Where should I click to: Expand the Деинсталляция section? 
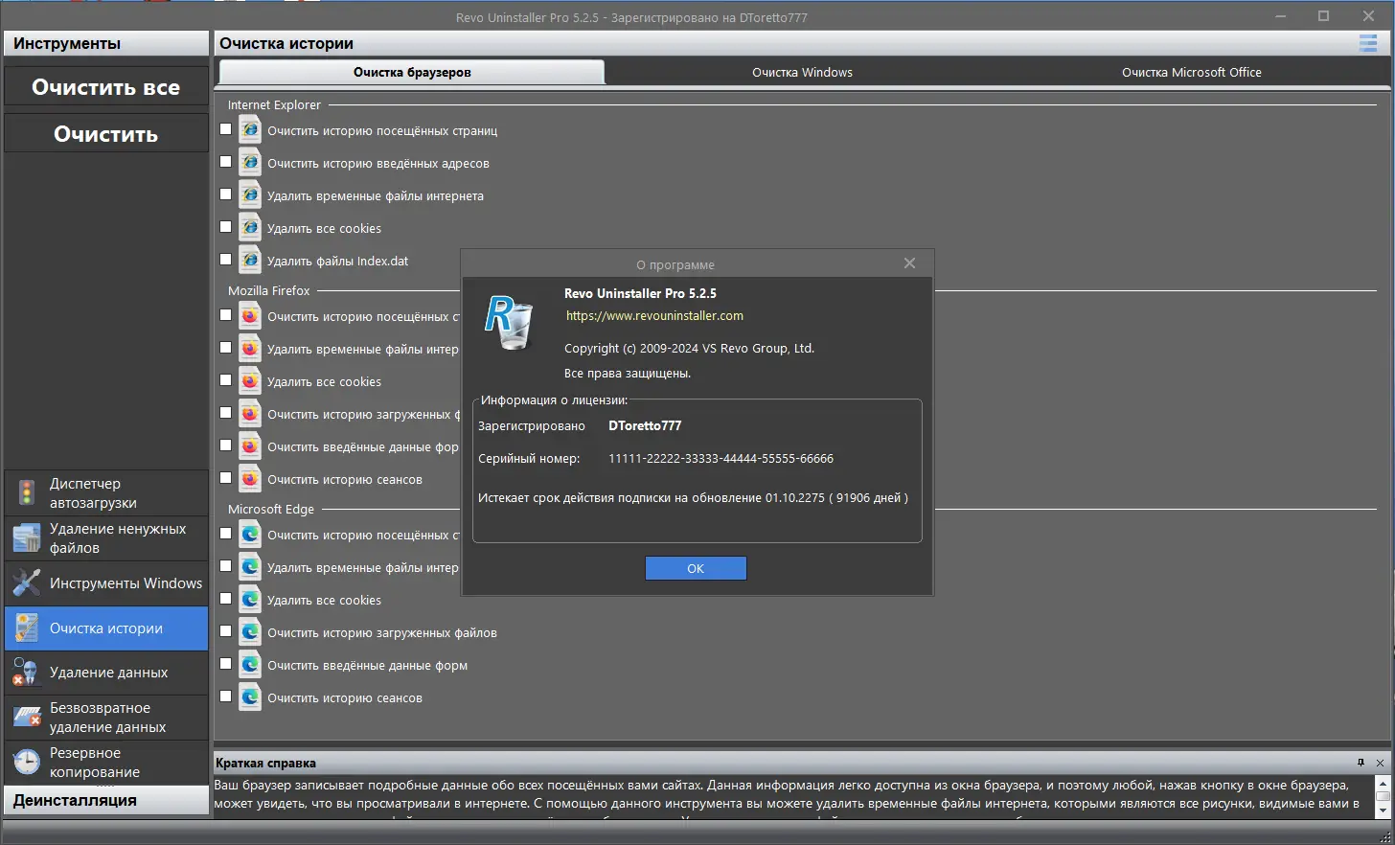pyautogui.click(x=106, y=800)
